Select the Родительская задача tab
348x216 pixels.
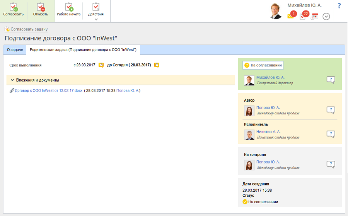[x=83, y=50]
